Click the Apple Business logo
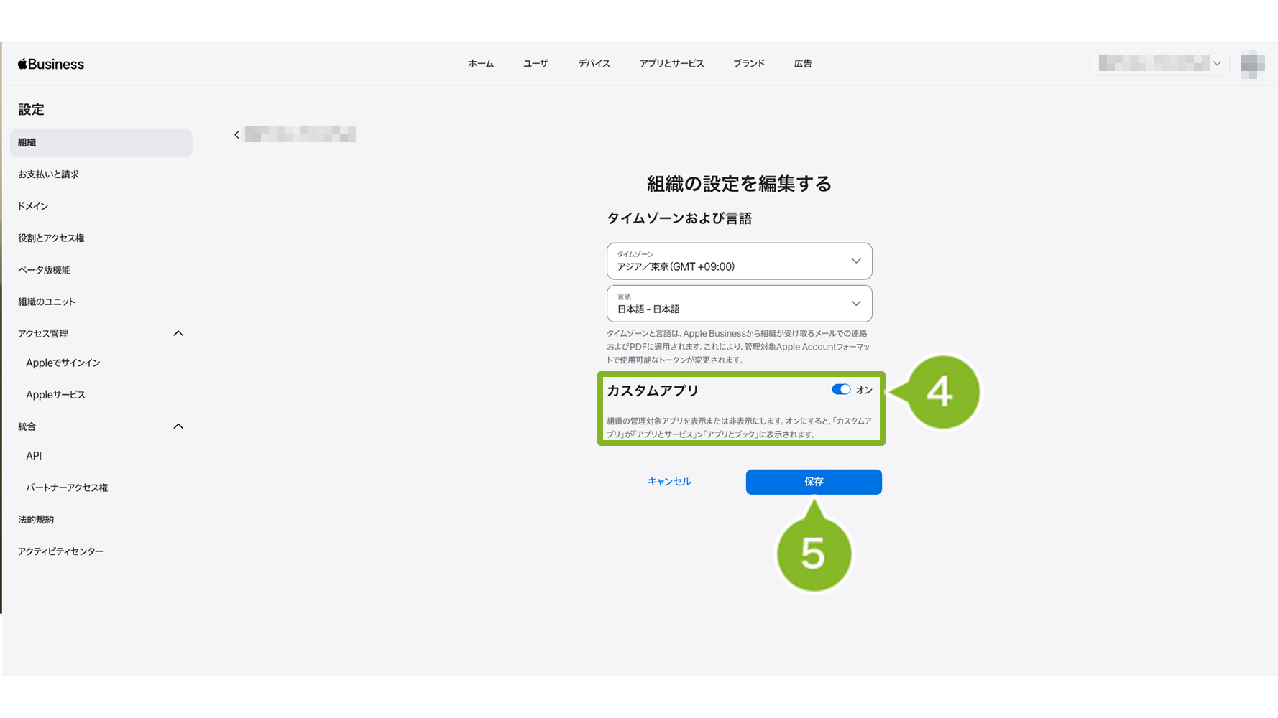 [51, 64]
